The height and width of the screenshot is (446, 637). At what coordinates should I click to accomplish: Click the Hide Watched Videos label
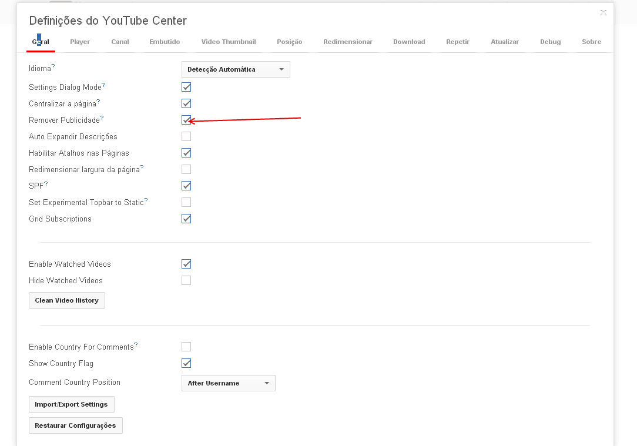[66, 281]
